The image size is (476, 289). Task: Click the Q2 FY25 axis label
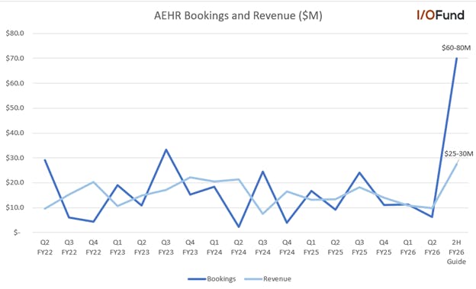335,247
